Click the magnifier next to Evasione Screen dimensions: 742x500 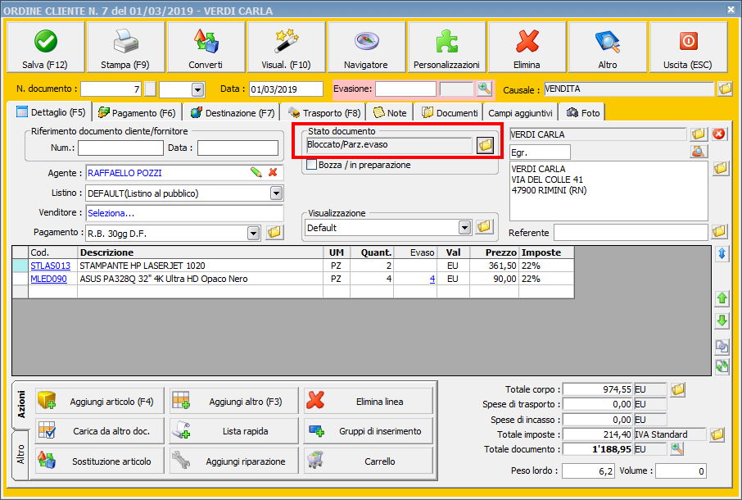click(484, 89)
